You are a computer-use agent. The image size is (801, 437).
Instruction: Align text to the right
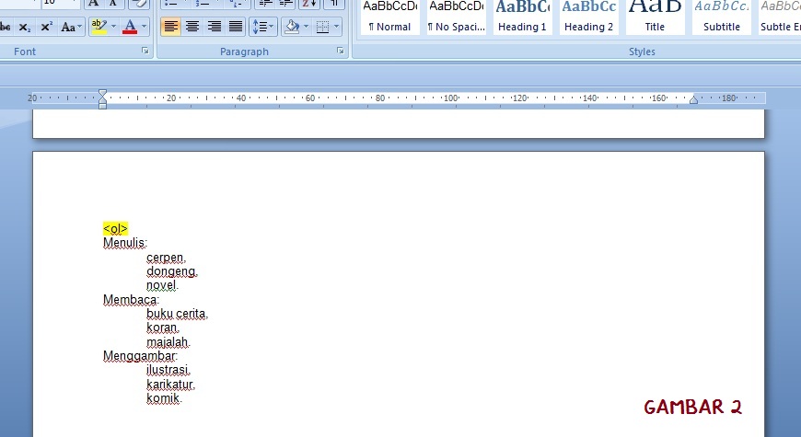[x=215, y=27]
